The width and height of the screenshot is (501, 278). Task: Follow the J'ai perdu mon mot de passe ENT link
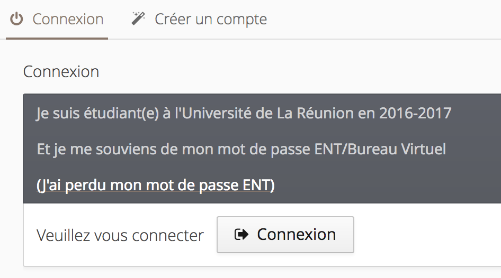point(156,185)
